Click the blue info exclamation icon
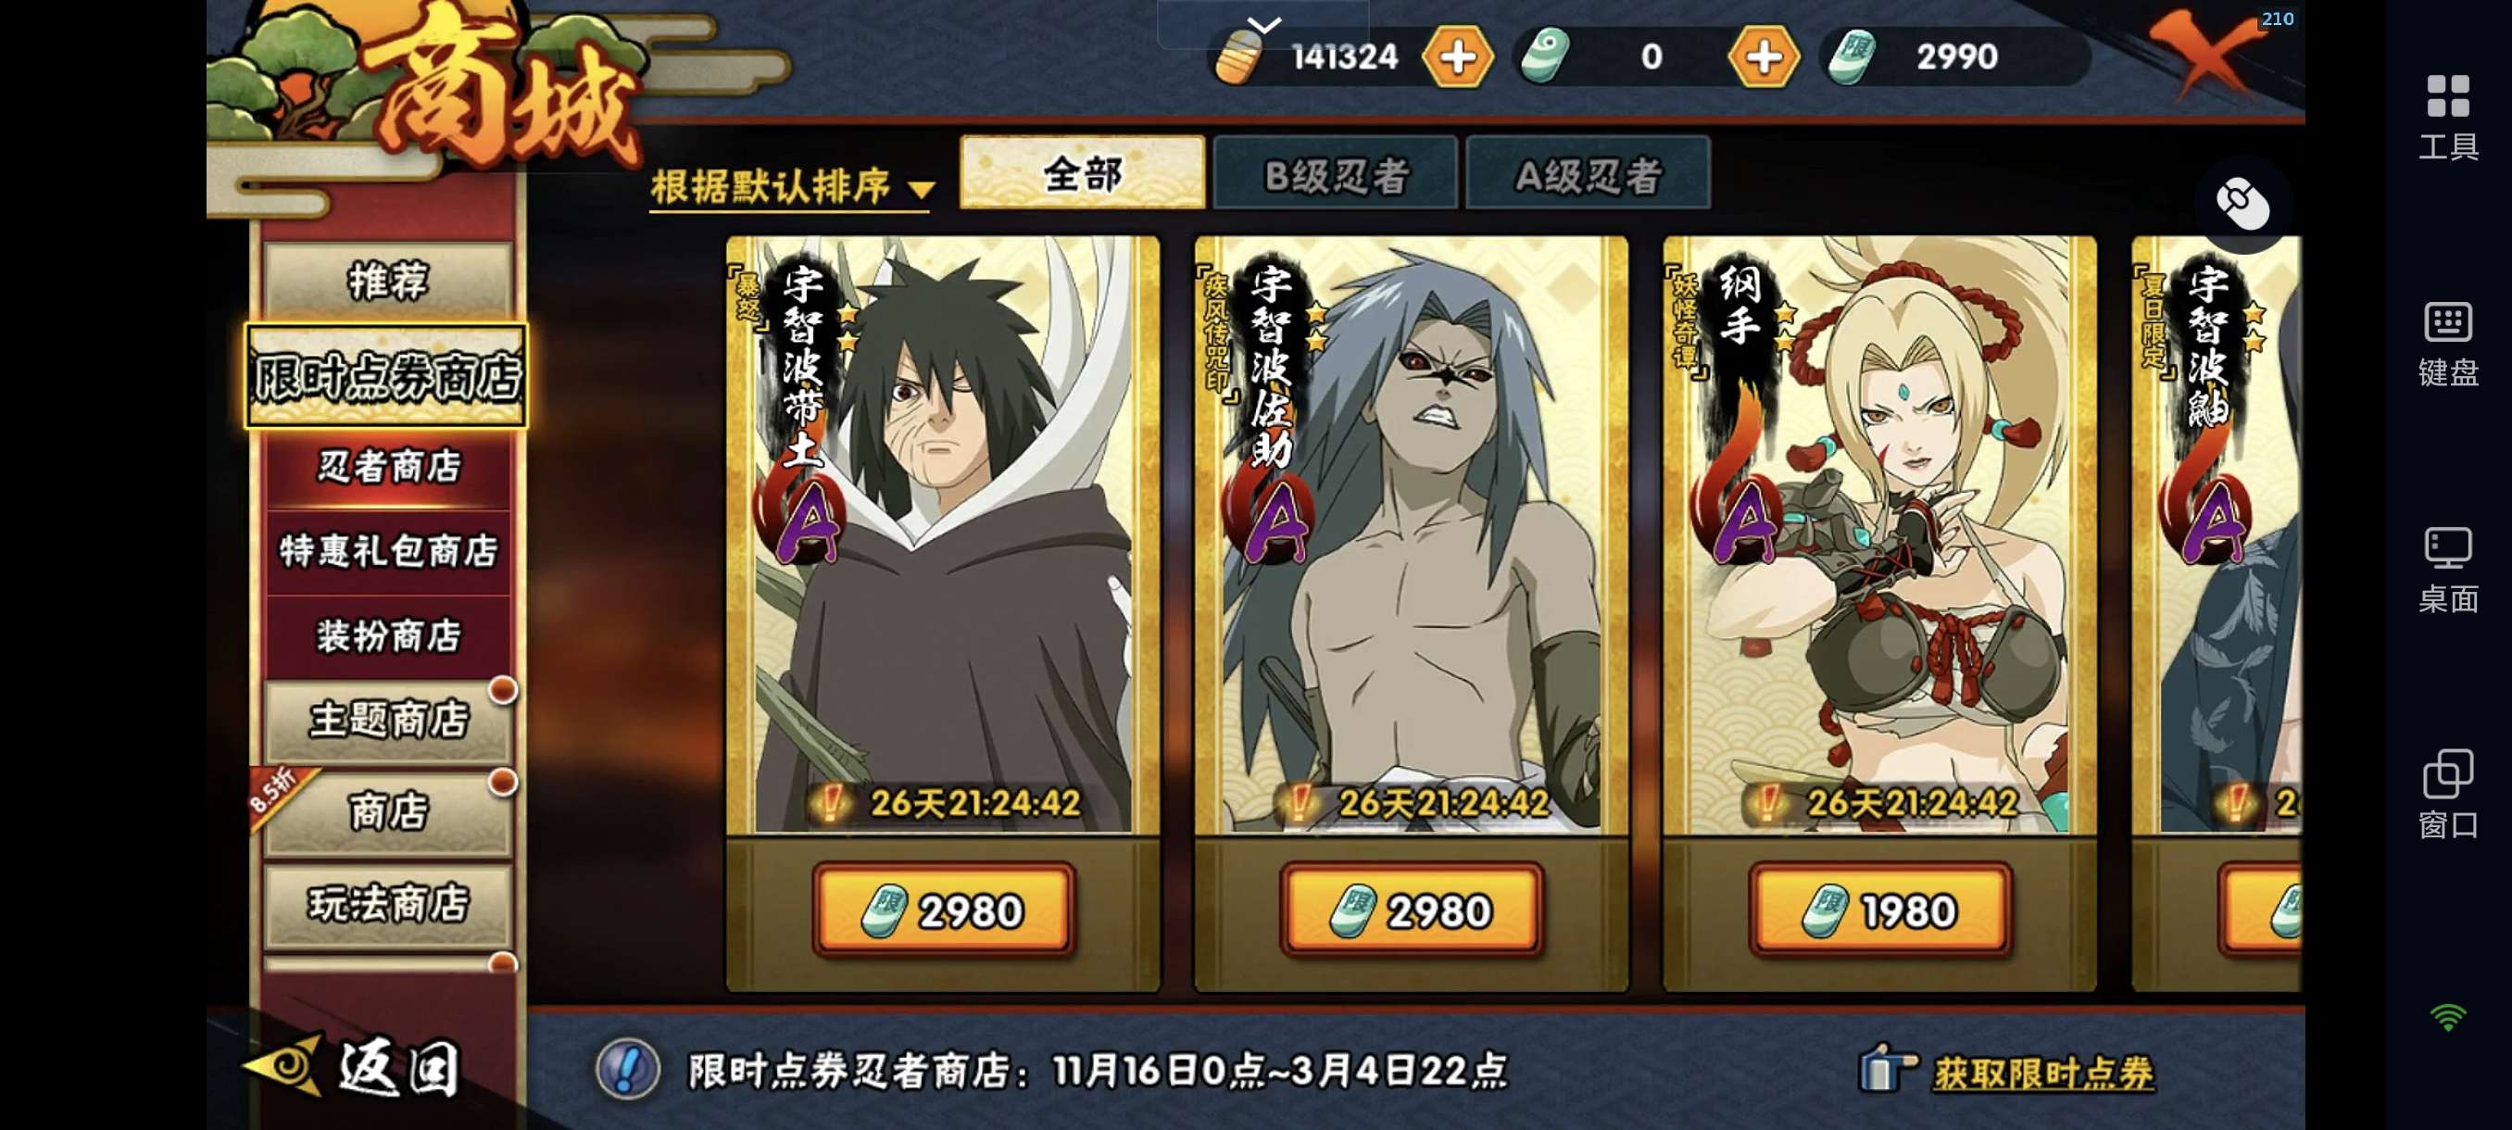The height and width of the screenshot is (1130, 2512). [x=627, y=1070]
